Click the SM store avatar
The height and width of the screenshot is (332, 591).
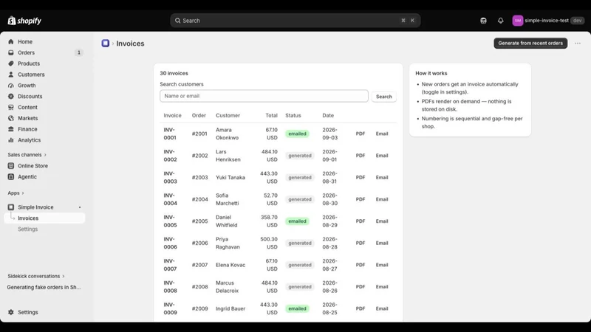point(518,21)
